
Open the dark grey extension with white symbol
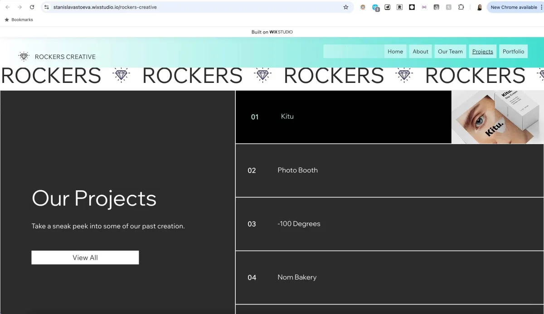pyautogui.click(x=436, y=7)
